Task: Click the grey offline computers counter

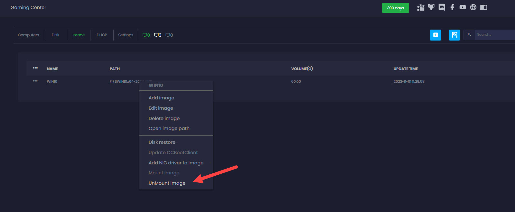Action: click(169, 35)
